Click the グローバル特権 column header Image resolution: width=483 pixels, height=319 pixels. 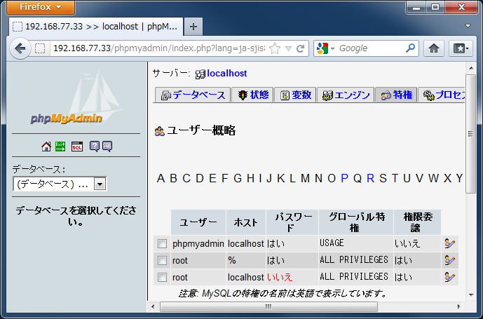pos(356,222)
